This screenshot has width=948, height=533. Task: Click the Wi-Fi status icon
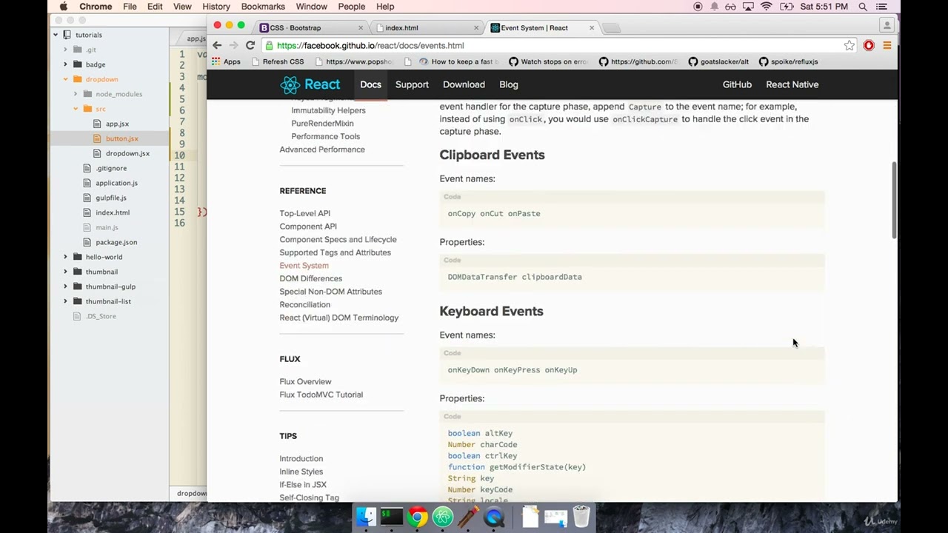(767, 7)
